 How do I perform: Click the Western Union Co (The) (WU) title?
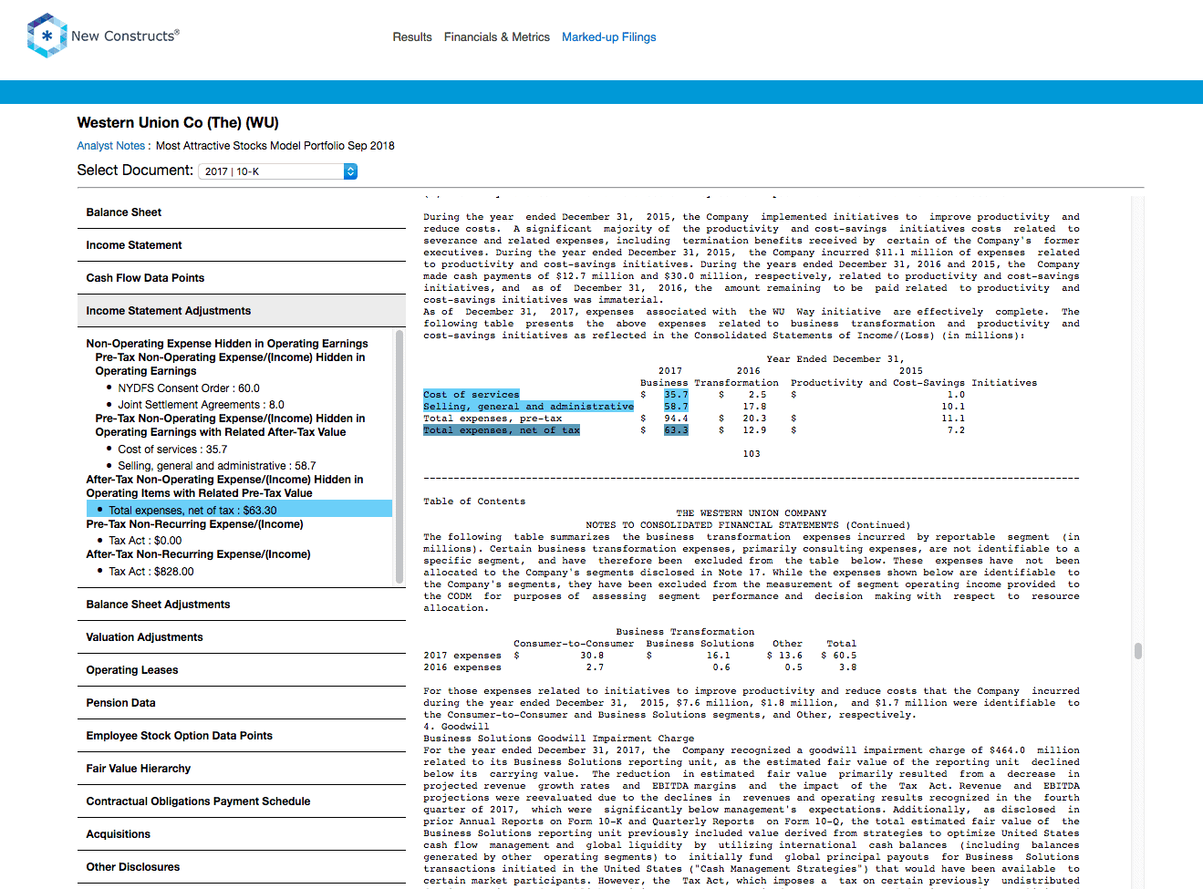(x=178, y=123)
